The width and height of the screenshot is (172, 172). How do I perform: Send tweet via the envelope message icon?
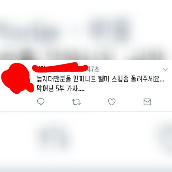[147, 102]
